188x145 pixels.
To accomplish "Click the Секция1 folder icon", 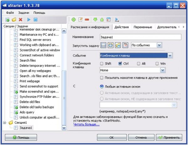I will (x=11, y=123).
